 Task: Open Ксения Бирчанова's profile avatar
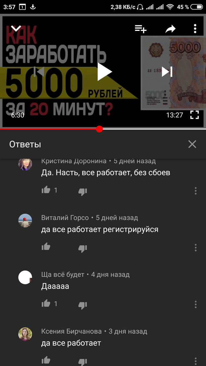tap(25, 334)
